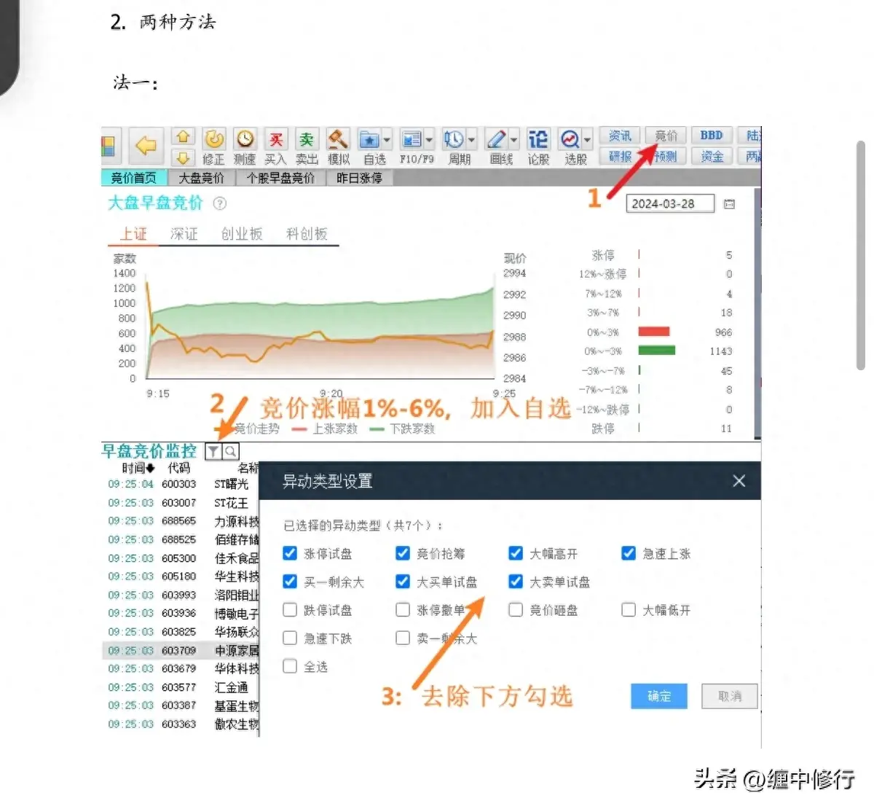Click the page-up arrow toolbar icon
This screenshot has height=809, width=874.
[183, 136]
